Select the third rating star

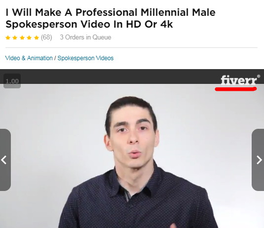pyautogui.click(x=22, y=38)
